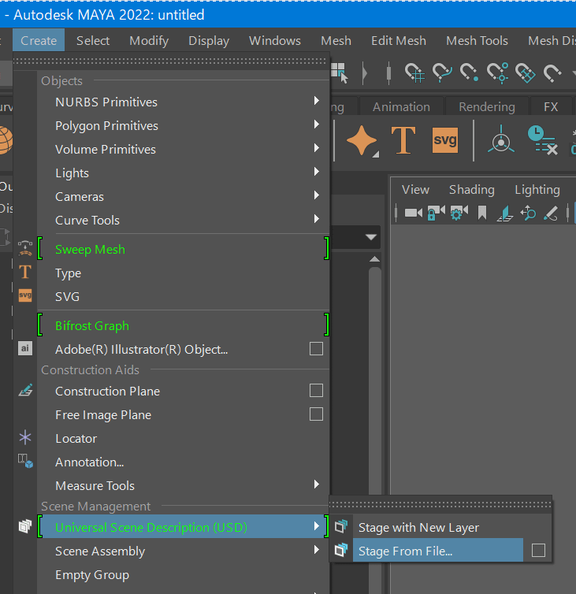The image size is (576, 594).
Task: Click Locator asterisk icon in menu
Action: point(25,437)
